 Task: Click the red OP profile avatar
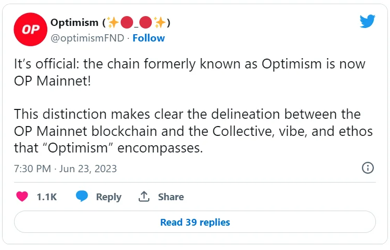(x=31, y=30)
